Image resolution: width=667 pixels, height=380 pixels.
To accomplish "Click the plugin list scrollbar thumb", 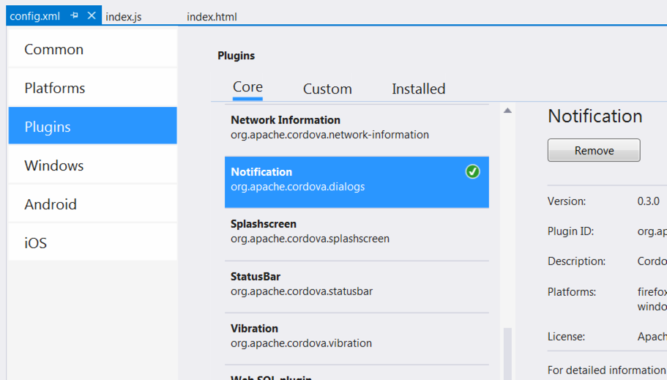I will pyautogui.click(x=507, y=354).
